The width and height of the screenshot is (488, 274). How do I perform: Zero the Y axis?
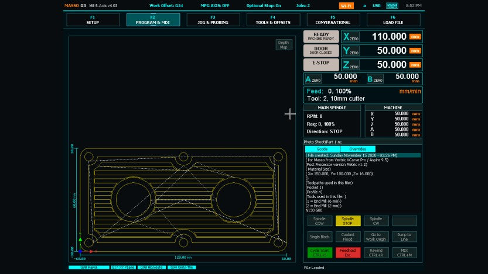(x=350, y=51)
